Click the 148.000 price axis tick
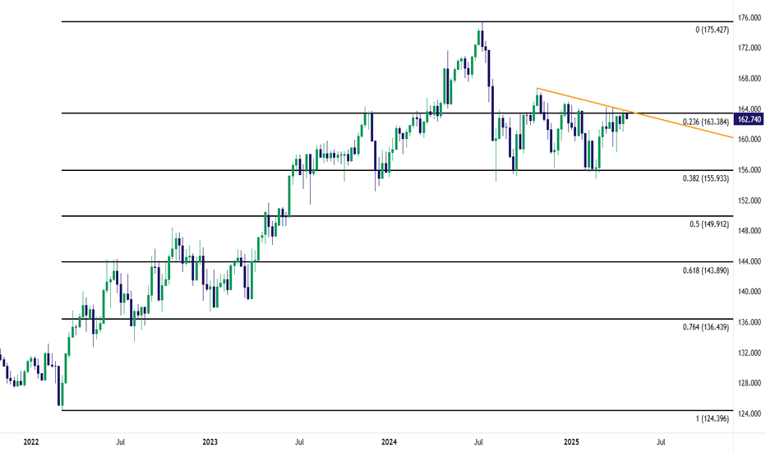 pos(750,231)
